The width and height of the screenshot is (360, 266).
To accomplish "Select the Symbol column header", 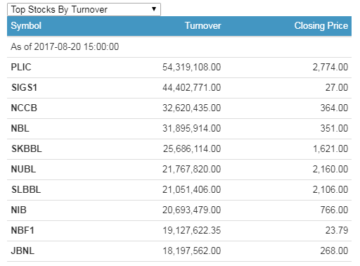I will coord(26,25).
